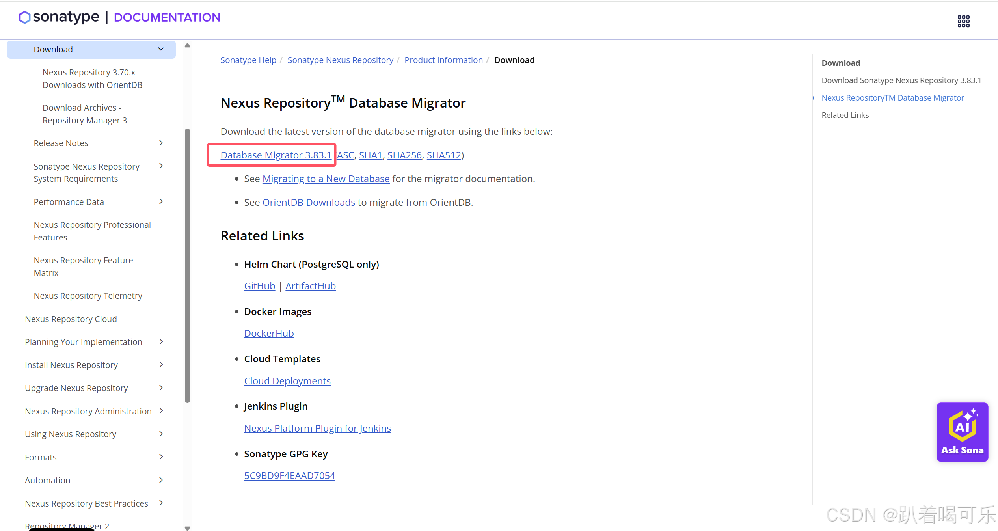Viewport: 998px width, 531px height.
Task: Expand Nexus Repository Best Practices chevron
Action: click(161, 503)
